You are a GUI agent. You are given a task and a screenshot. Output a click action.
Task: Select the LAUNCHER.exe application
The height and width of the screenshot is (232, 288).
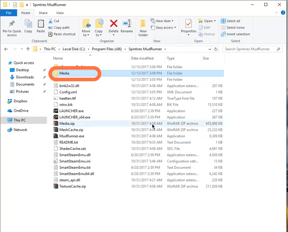point(138,111)
